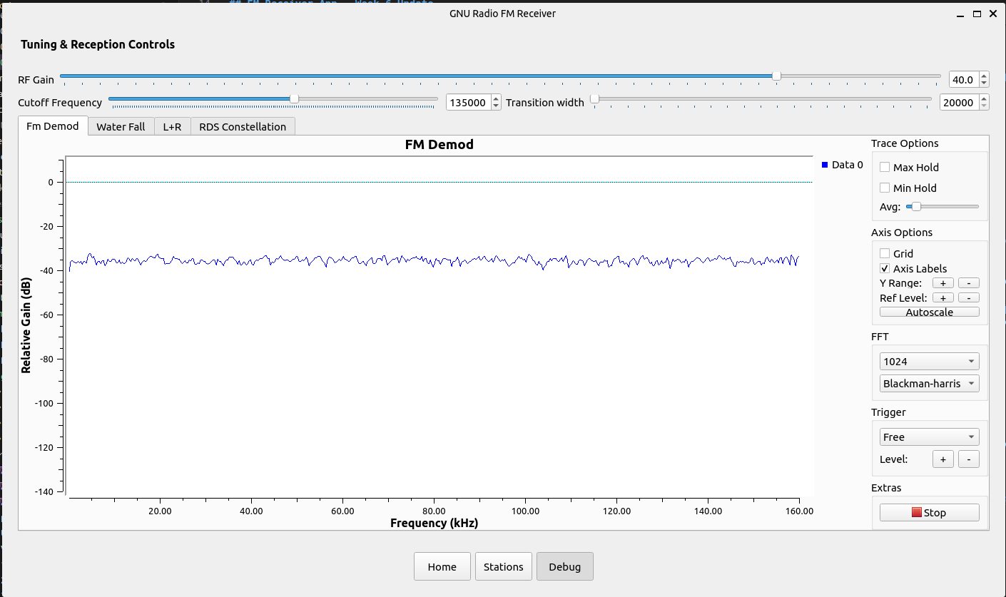Open the RDS Constellation tab

point(243,127)
